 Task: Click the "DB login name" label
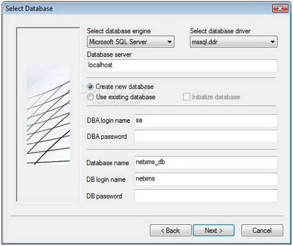click(106, 180)
